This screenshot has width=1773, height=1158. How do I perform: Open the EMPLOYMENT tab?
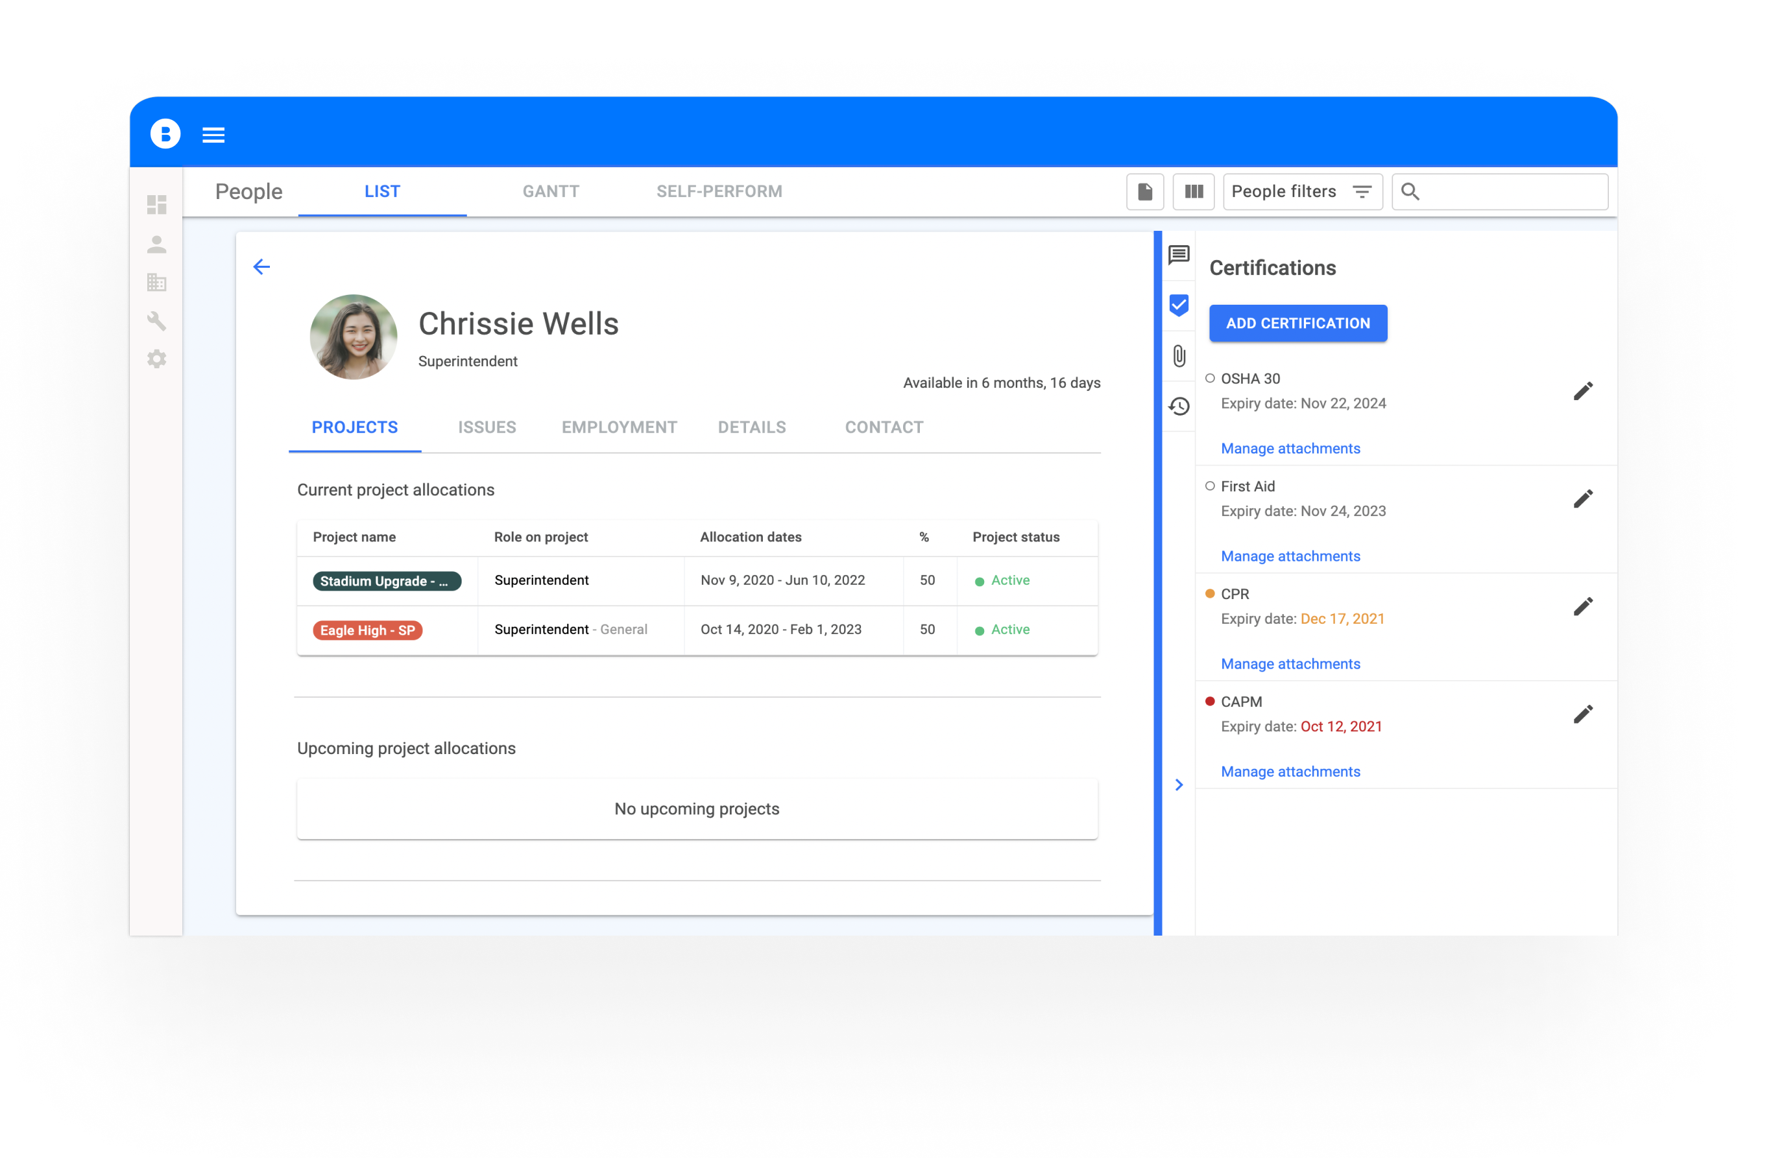point(619,427)
